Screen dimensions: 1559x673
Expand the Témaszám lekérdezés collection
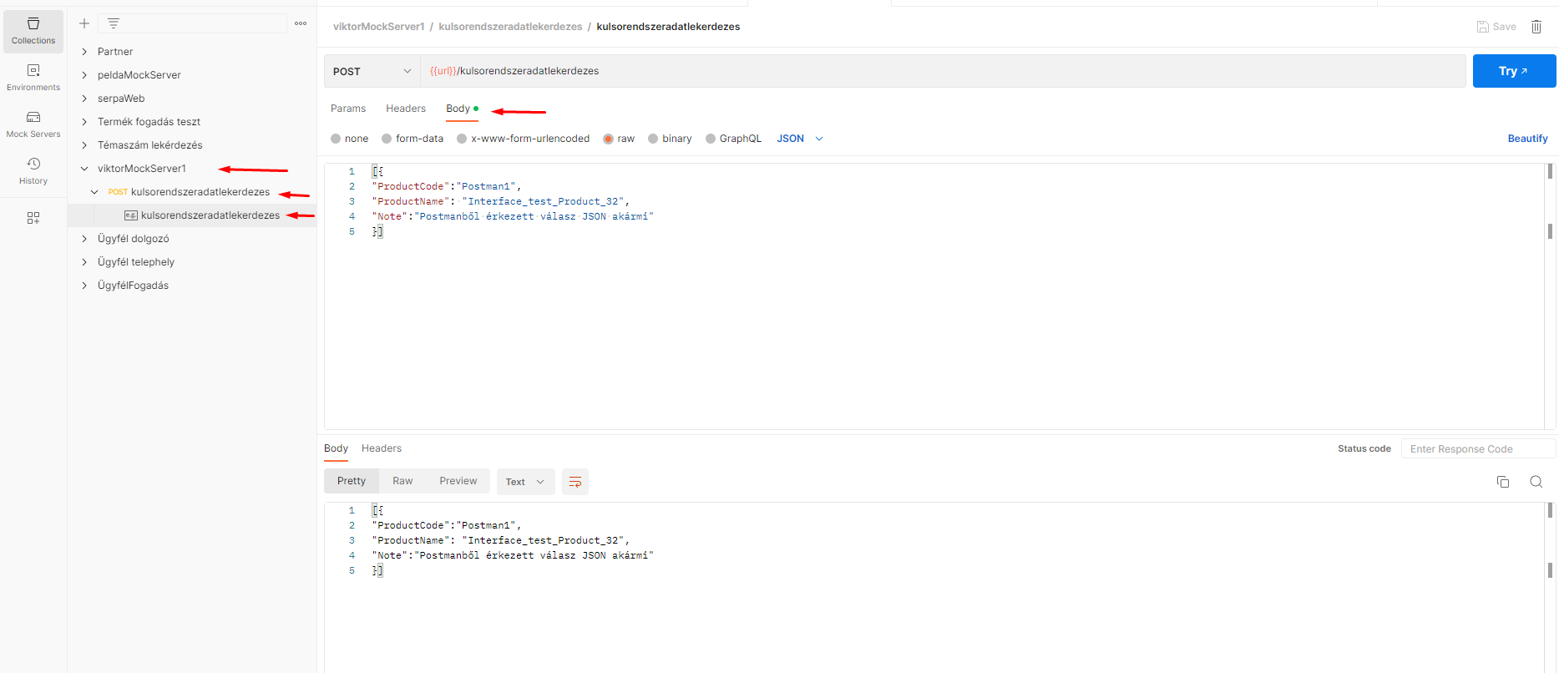[84, 145]
